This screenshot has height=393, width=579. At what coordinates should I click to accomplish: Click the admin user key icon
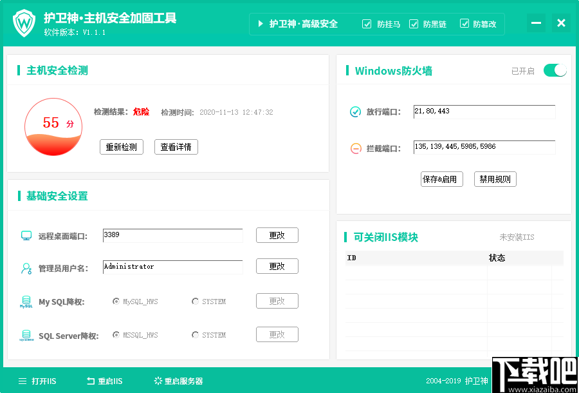(x=24, y=266)
